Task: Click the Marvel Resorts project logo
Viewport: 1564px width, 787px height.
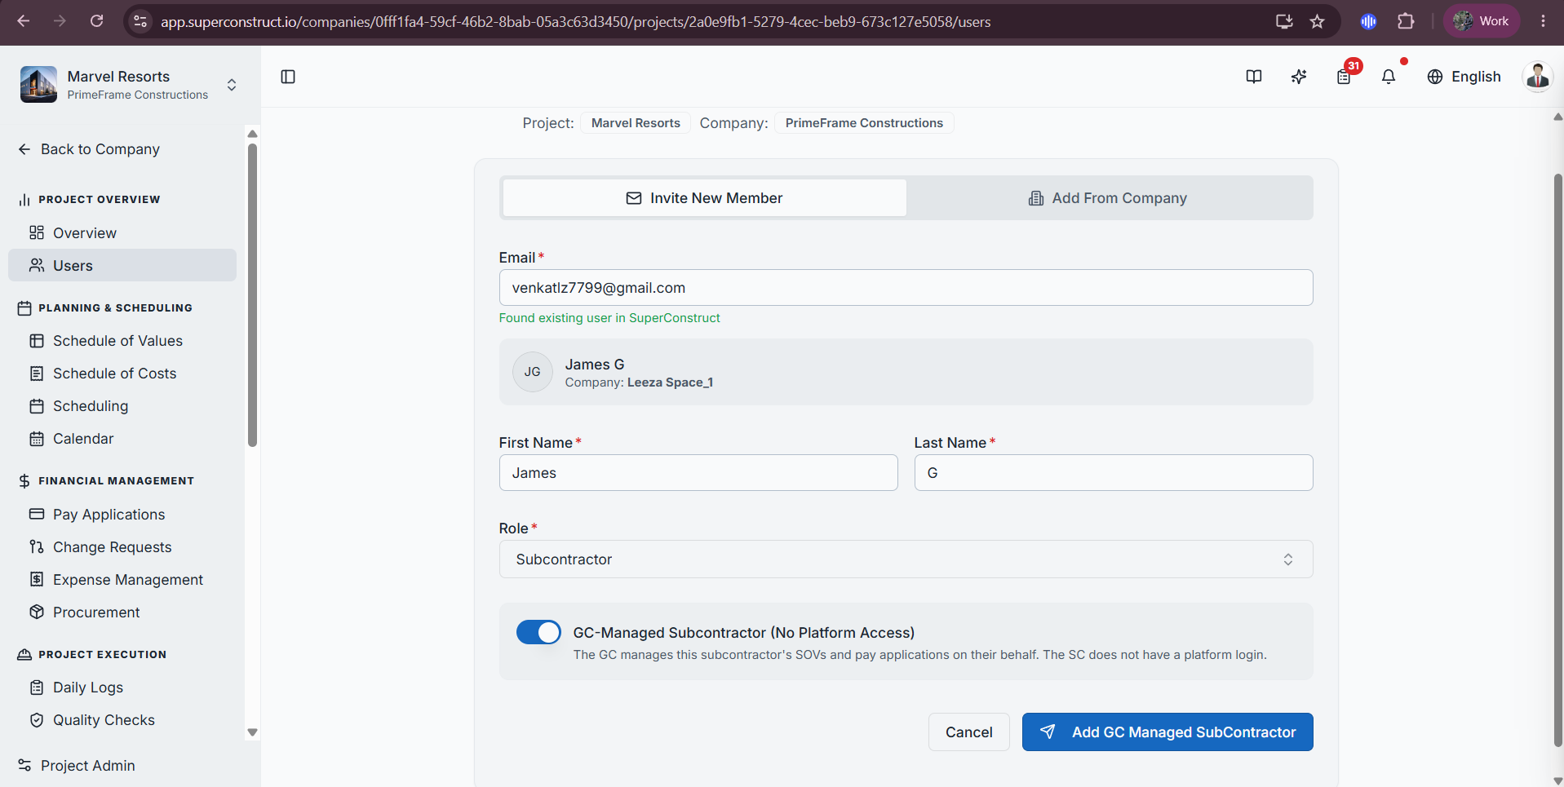Action: pos(38,85)
